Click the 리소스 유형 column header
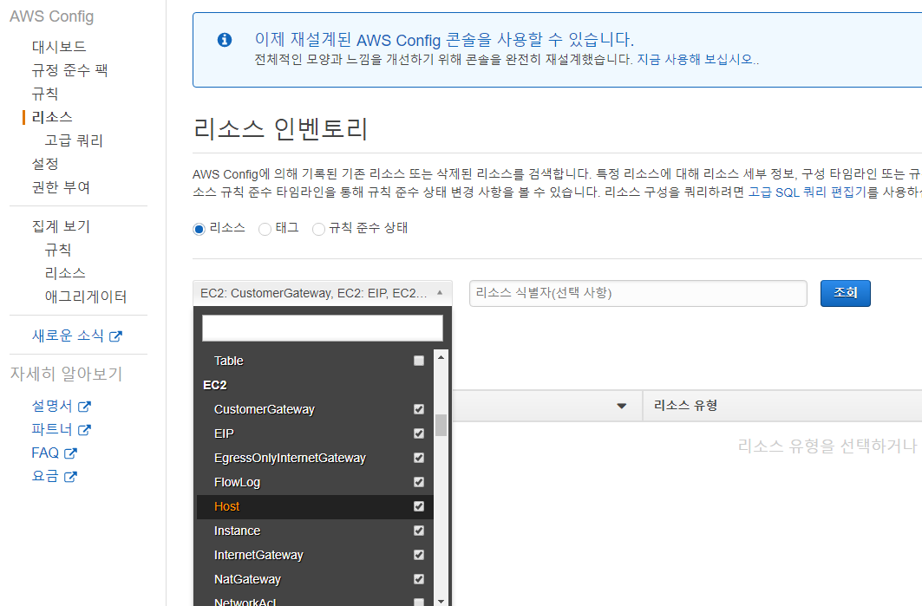 coord(685,406)
